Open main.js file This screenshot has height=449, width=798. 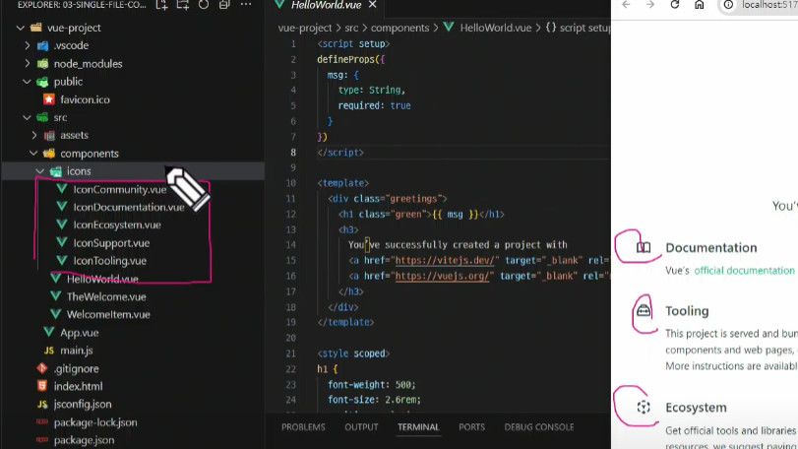pyautogui.click(x=77, y=351)
